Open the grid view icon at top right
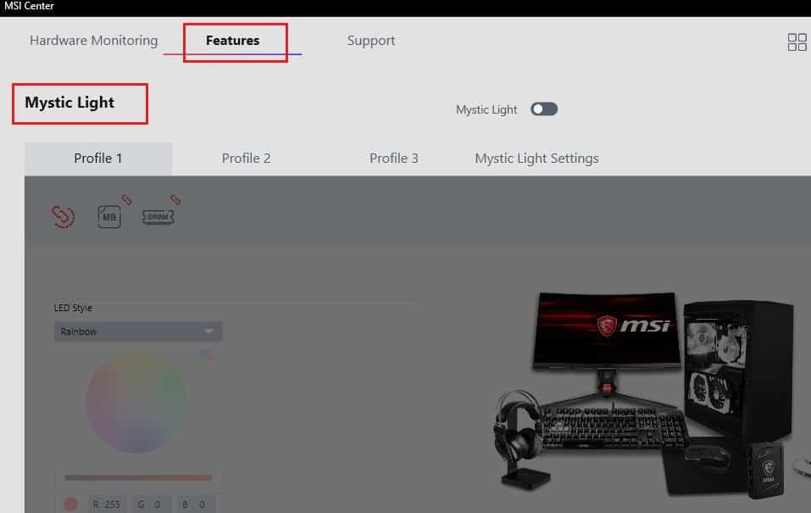Image resolution: width=811 pixels, height=513 pixels. point(797,42)
